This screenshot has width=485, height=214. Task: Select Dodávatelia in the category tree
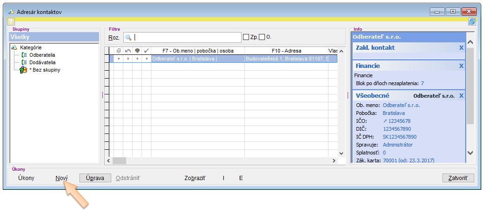pos(42,62)
